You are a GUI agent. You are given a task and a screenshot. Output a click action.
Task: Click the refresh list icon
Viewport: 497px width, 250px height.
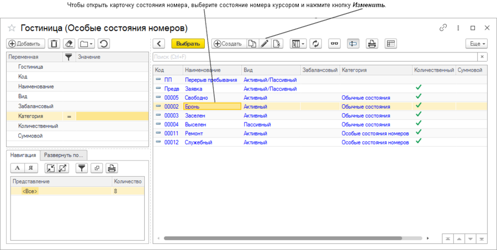[x=316, y=44]
